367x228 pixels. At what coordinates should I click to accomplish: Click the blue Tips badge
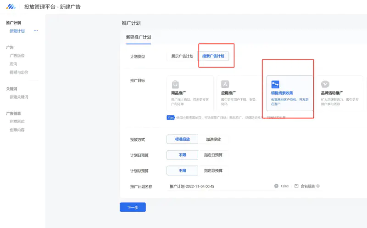click(x=170, y=117)
